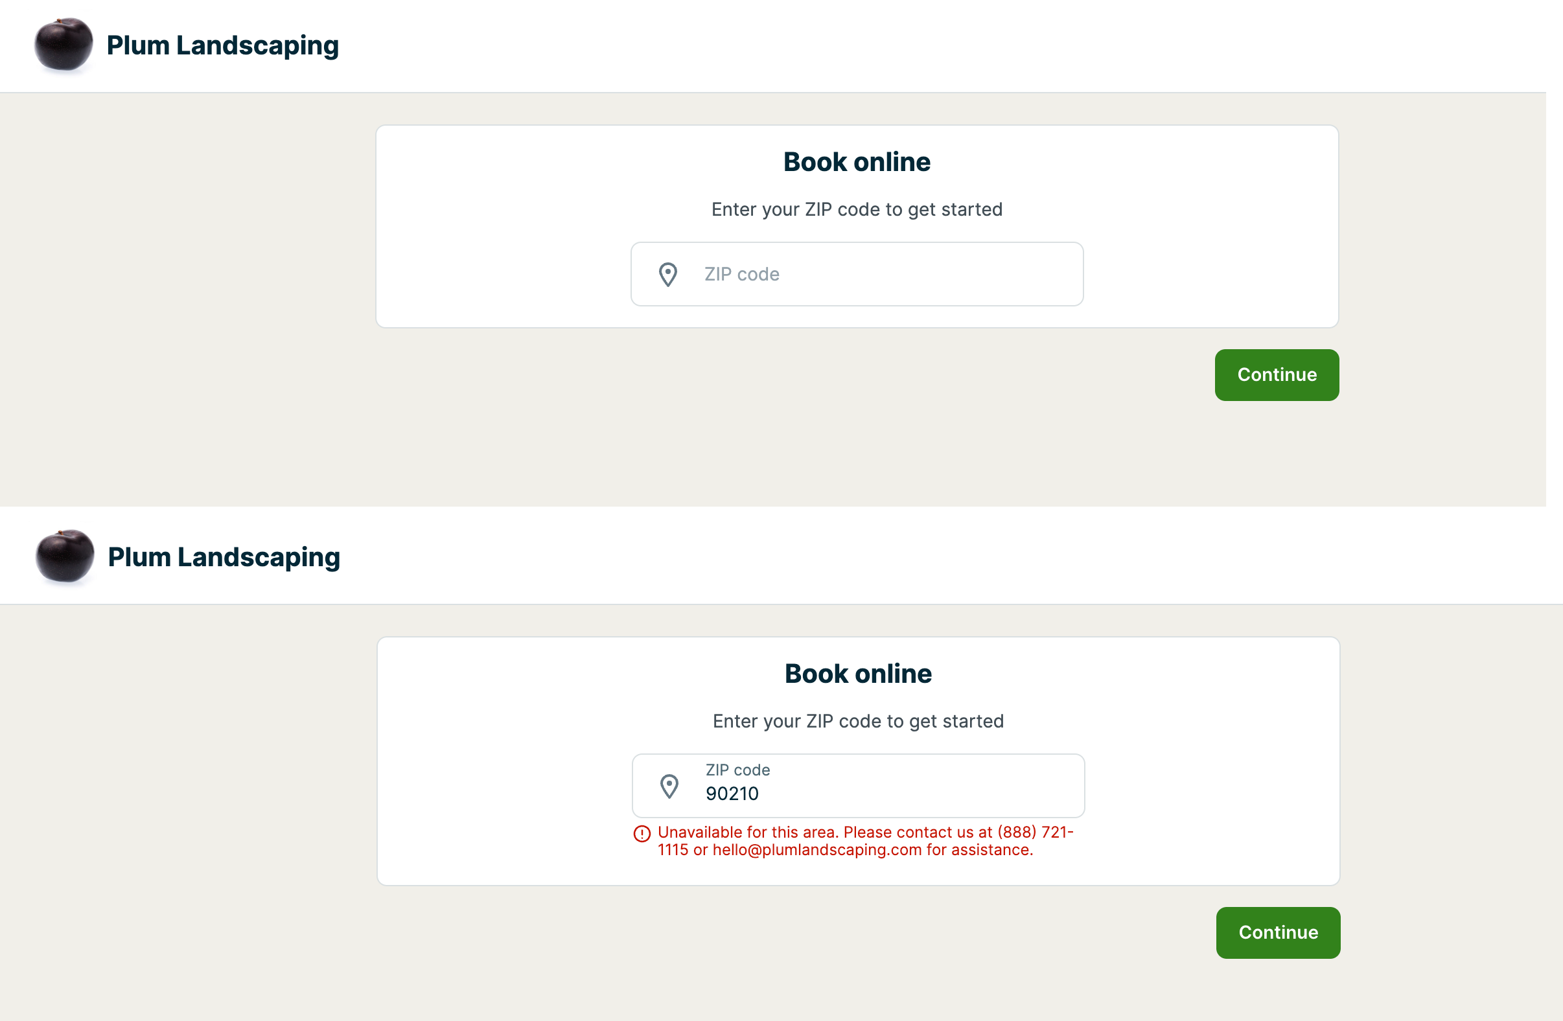Screen dimensions: 1563x1021
Task: Click the (888) 721-1115 phone number
Action: tap(1035, 832)
